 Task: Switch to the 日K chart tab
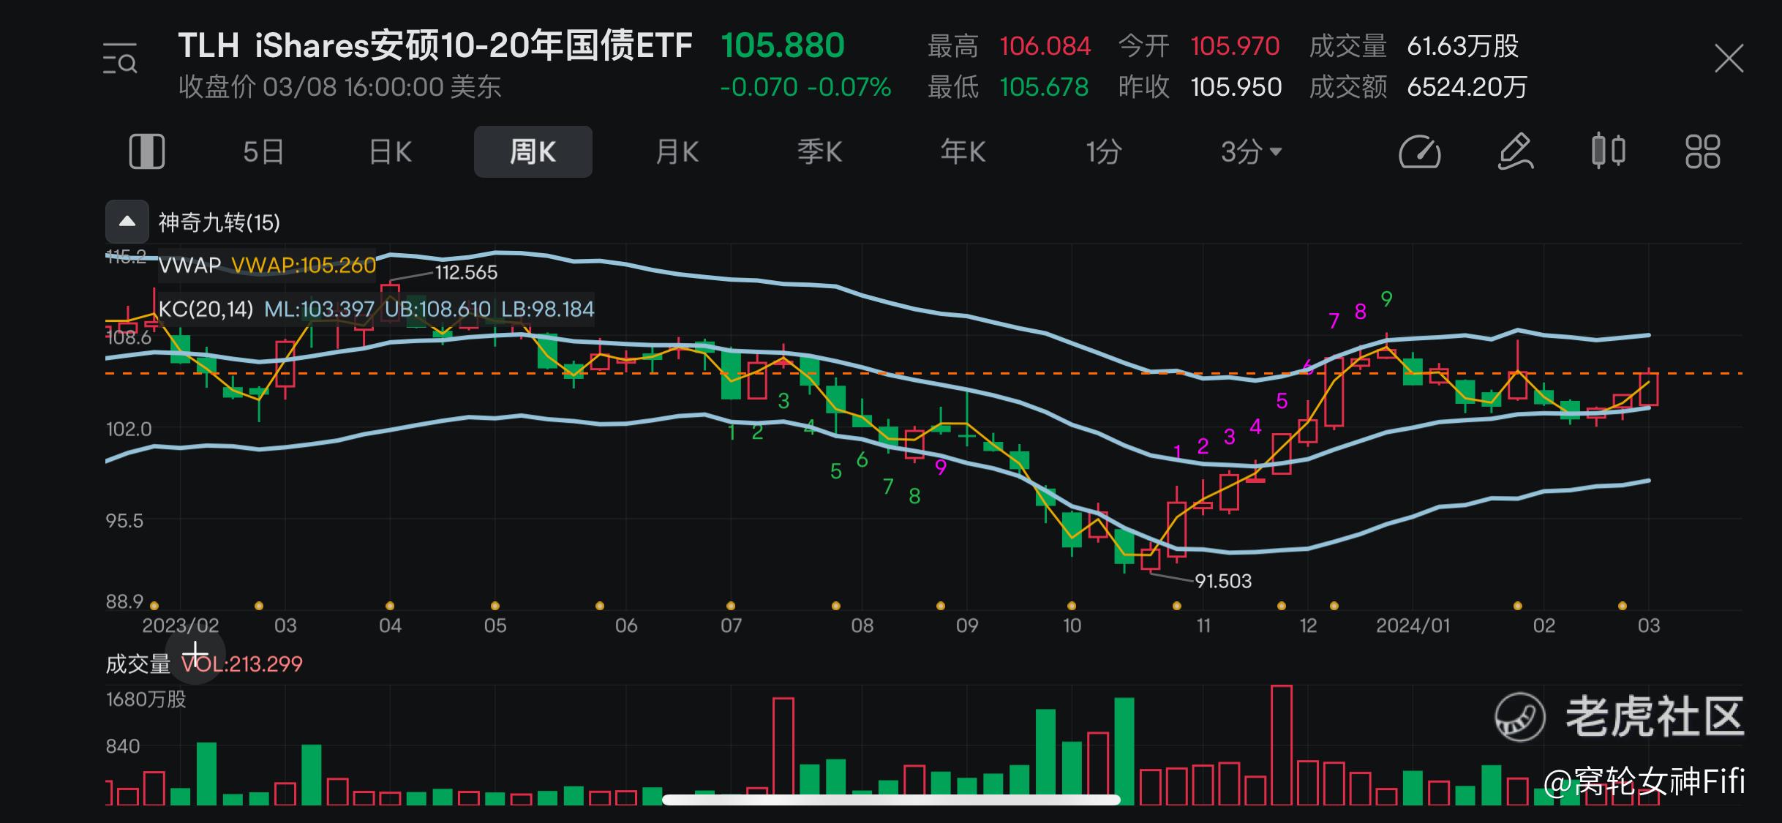(391, 152)
